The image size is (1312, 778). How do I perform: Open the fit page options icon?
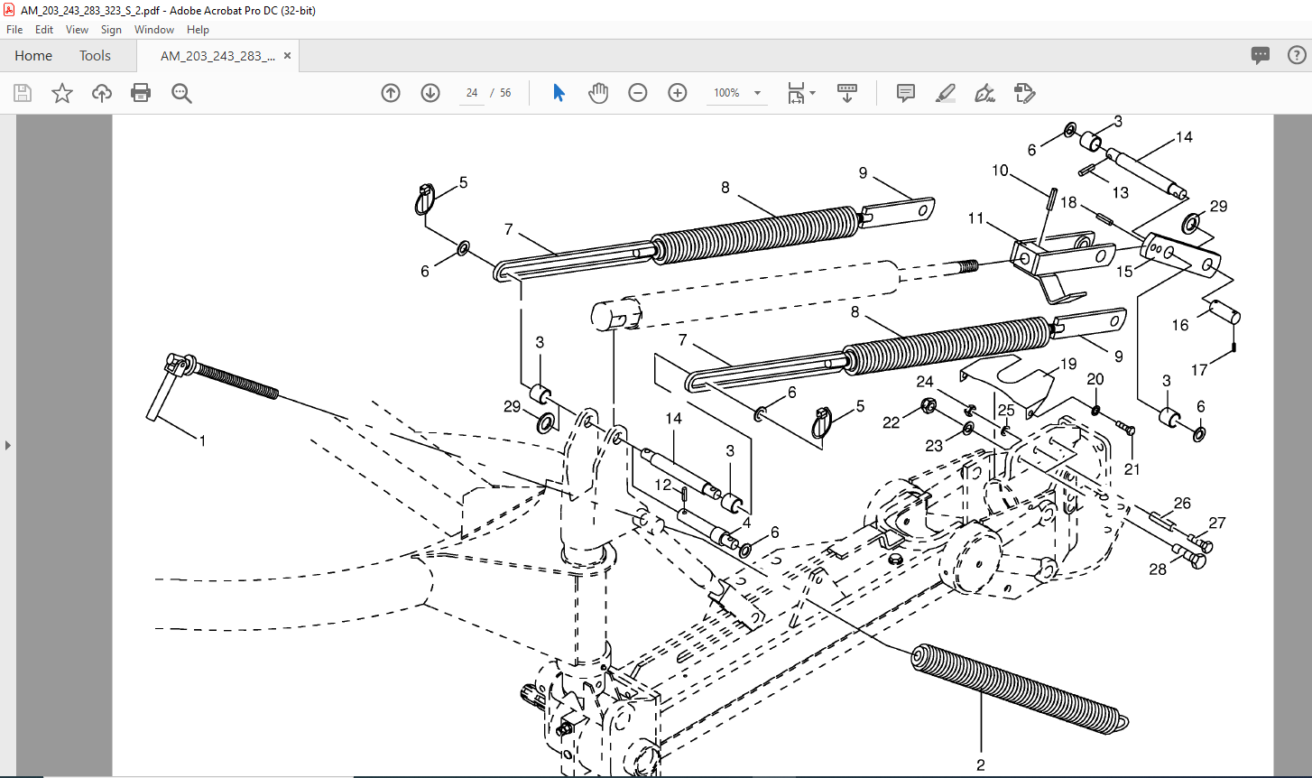[801, 93]
